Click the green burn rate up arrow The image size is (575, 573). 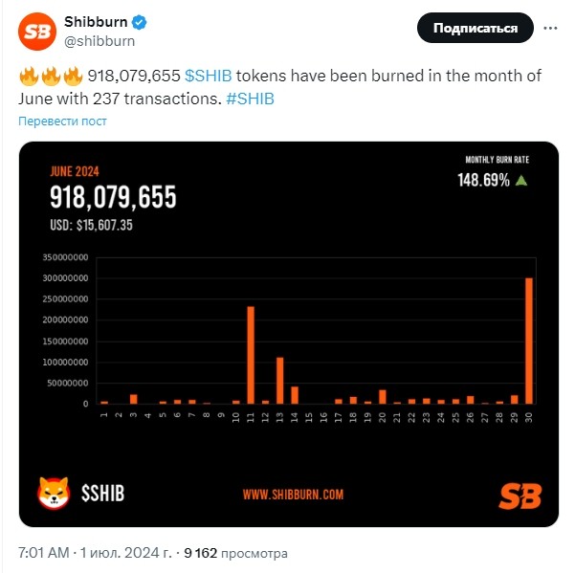tap(521, 180)
